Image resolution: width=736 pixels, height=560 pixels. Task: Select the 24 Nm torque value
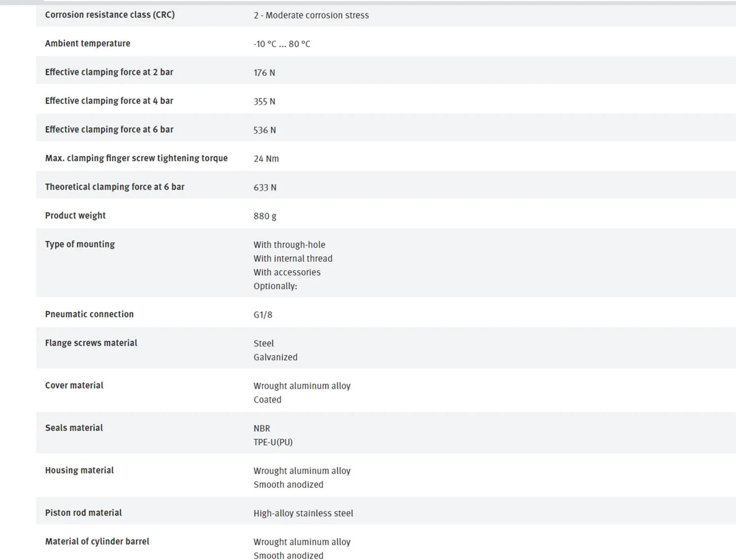pos(266,159)
